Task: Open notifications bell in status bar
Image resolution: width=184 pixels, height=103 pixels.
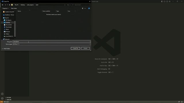Action: click(x=182, y=102)
